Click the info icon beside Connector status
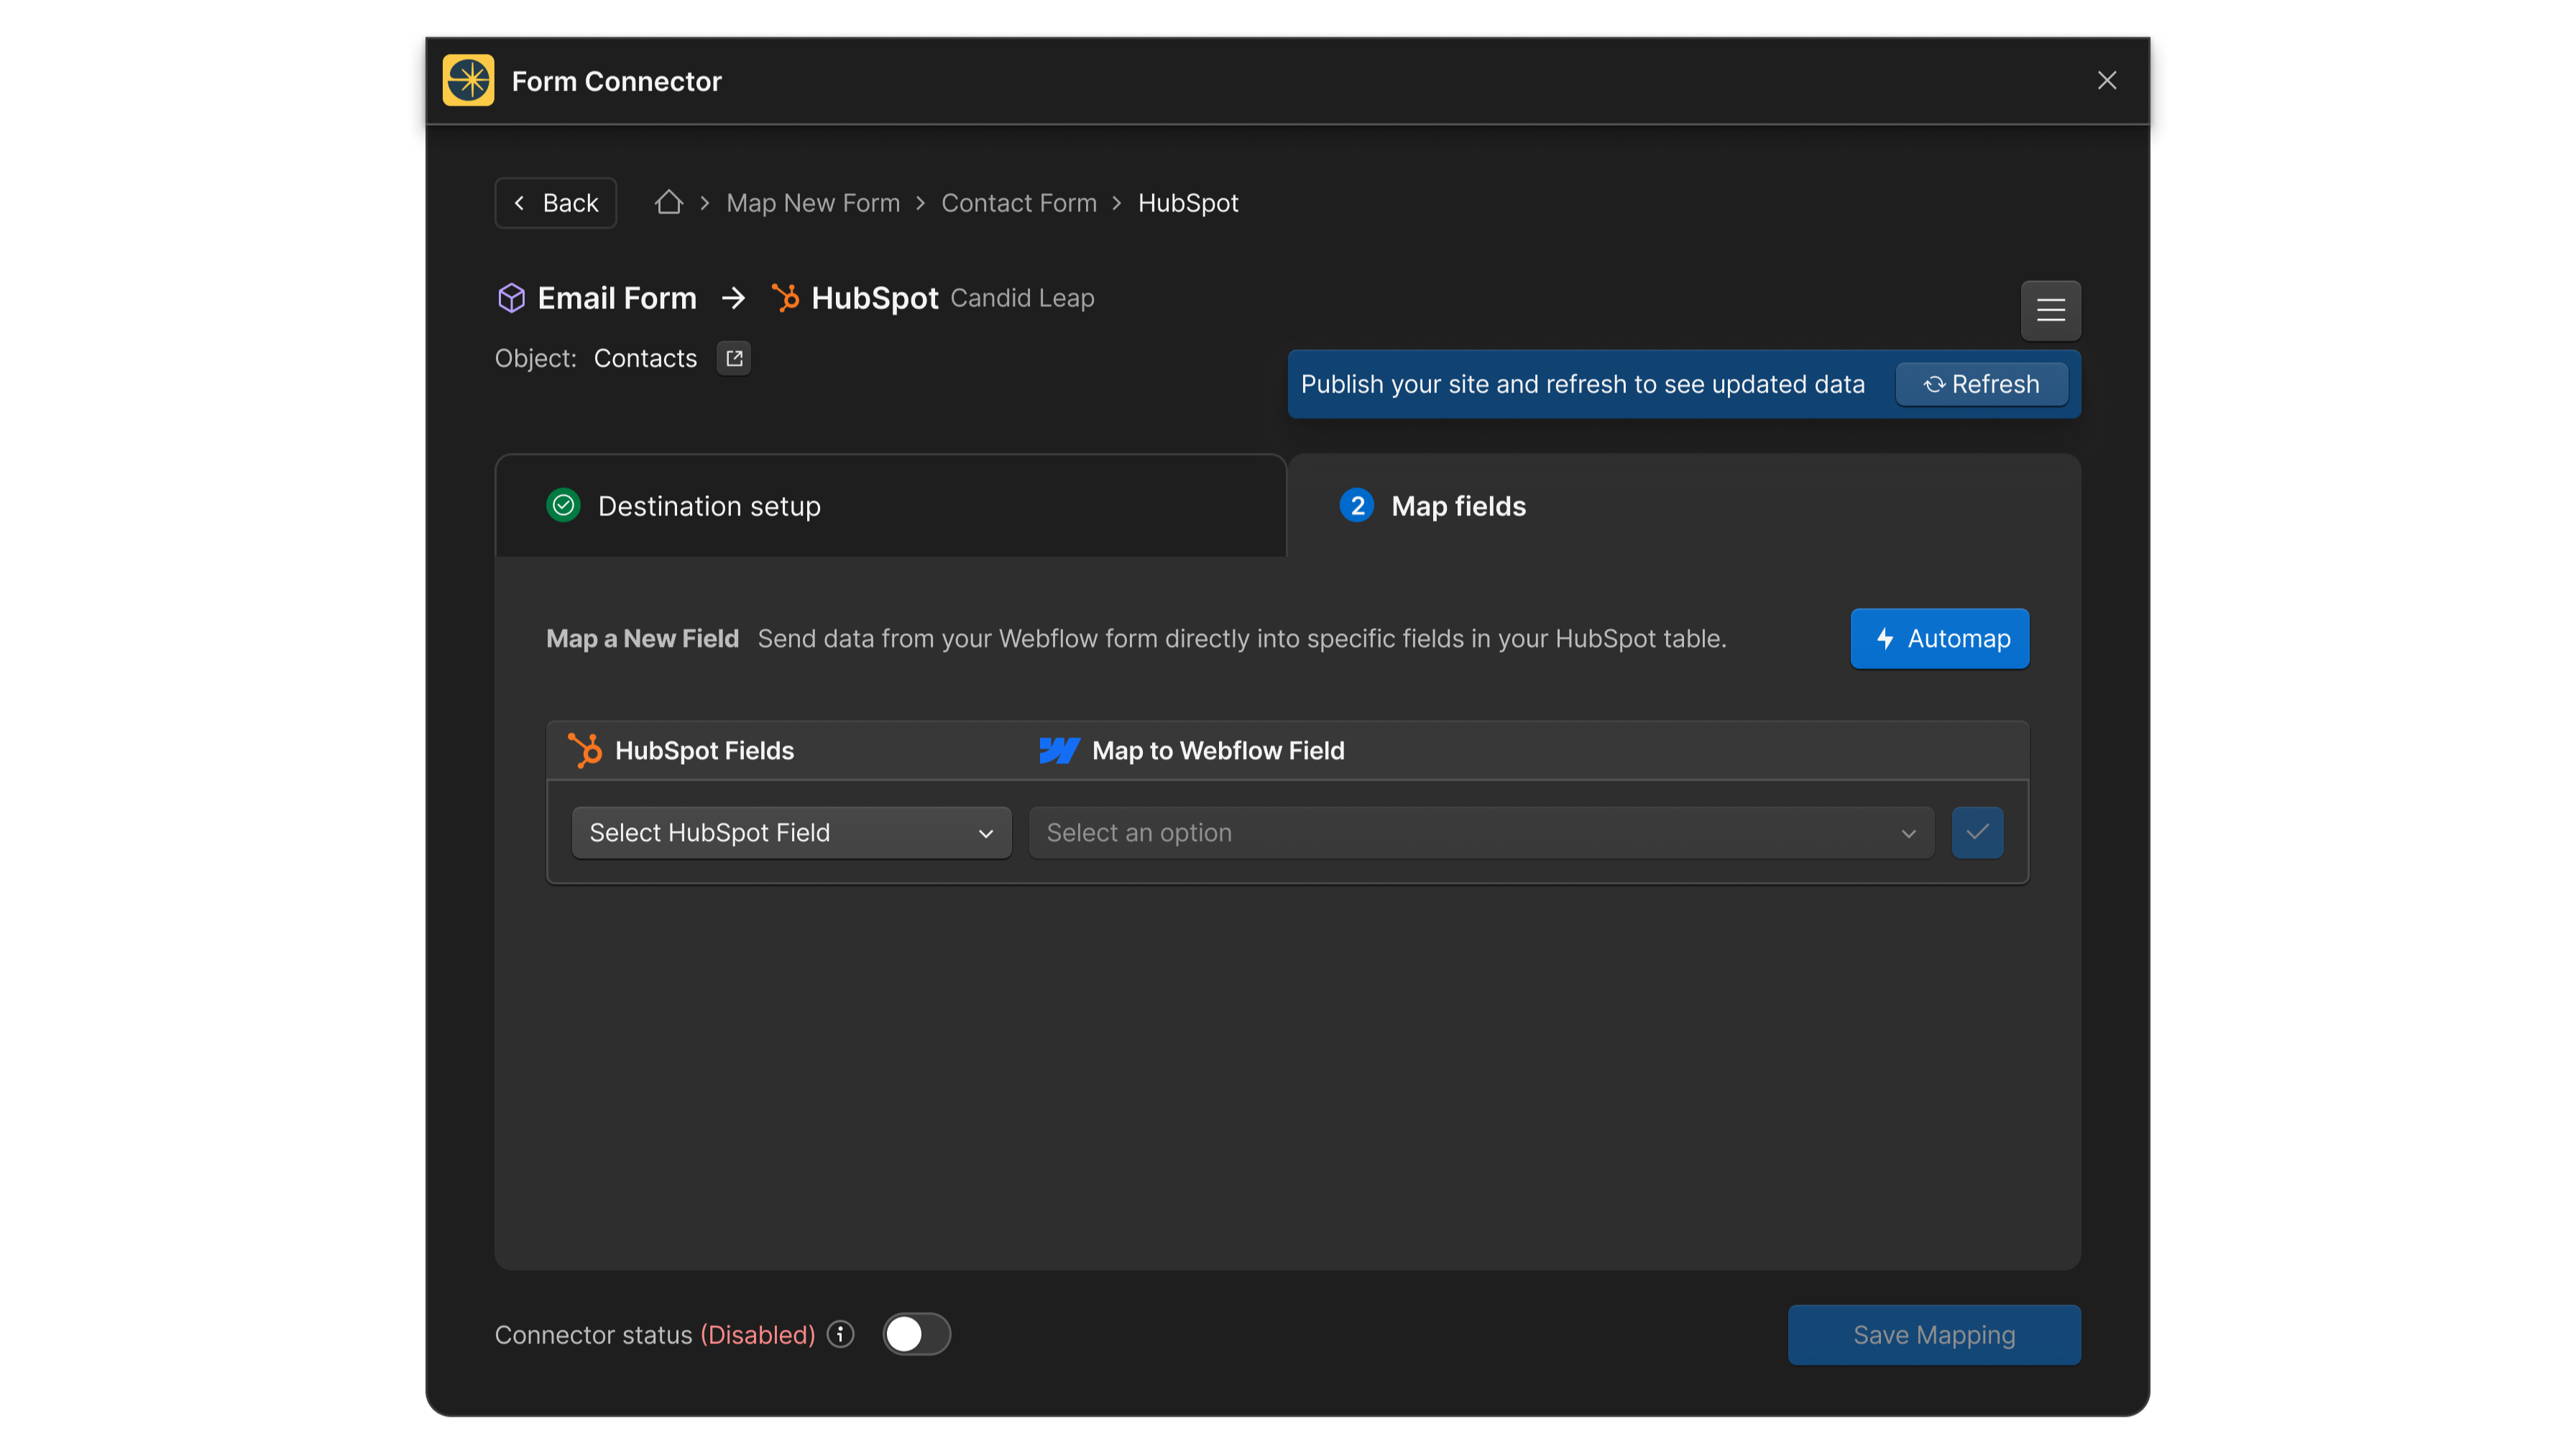 point(841,1334)
